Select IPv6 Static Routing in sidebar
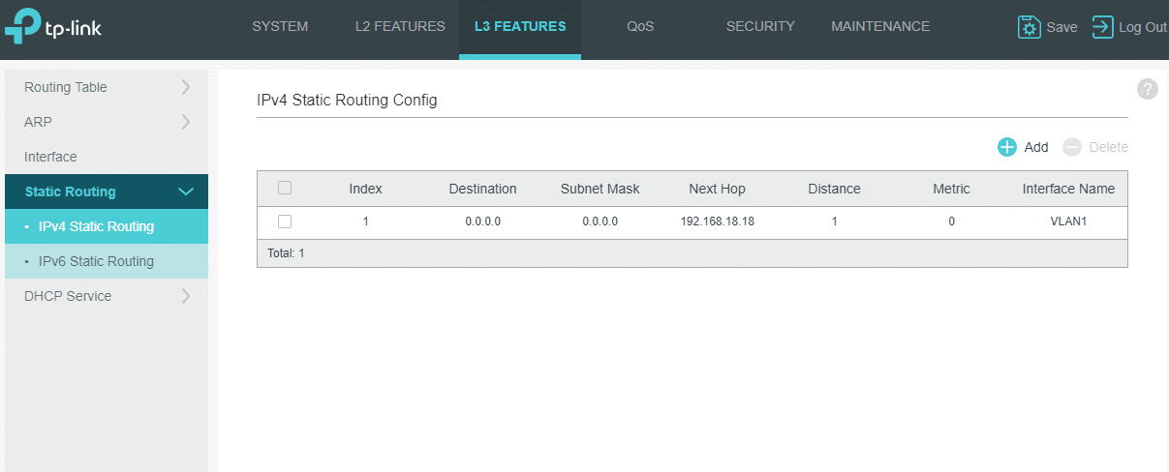Viewport: 1169px width, 472px height. pos(96,261)
